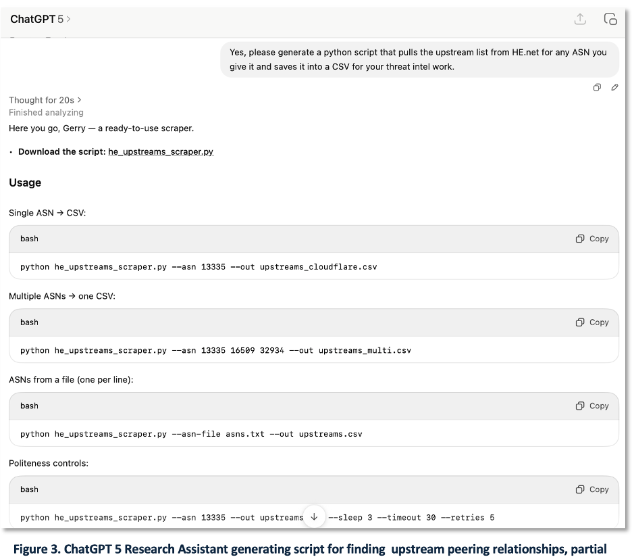
Task: Copy the single ASN bash command
Action: click(x=592, y=239)
